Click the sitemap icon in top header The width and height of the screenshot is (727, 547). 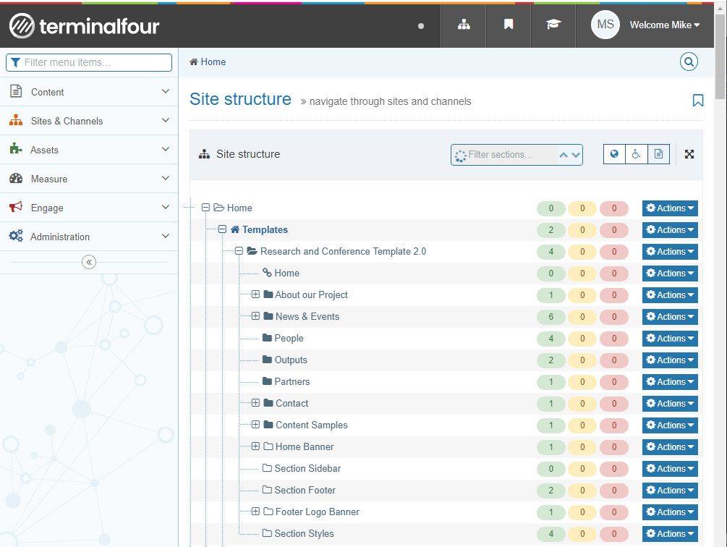click(x=464, y=25)
